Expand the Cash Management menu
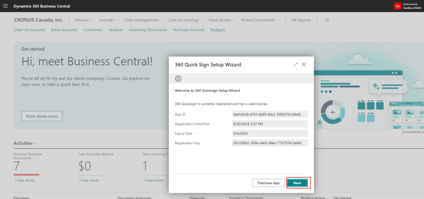Screen dimensions: 424x199 point(143,20)
